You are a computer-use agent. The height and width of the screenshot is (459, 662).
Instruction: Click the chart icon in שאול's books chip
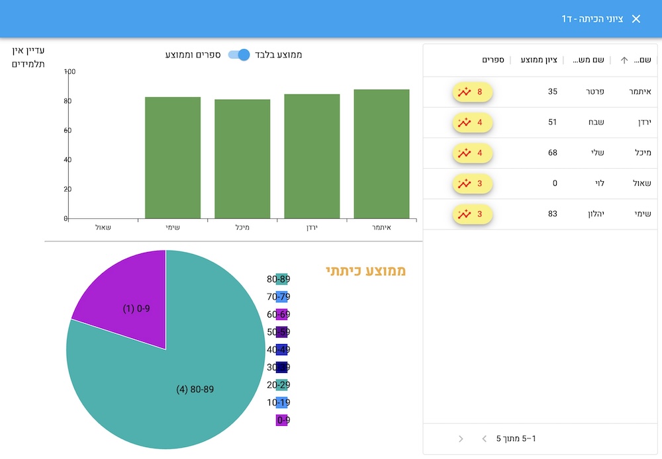click(465, 183)
